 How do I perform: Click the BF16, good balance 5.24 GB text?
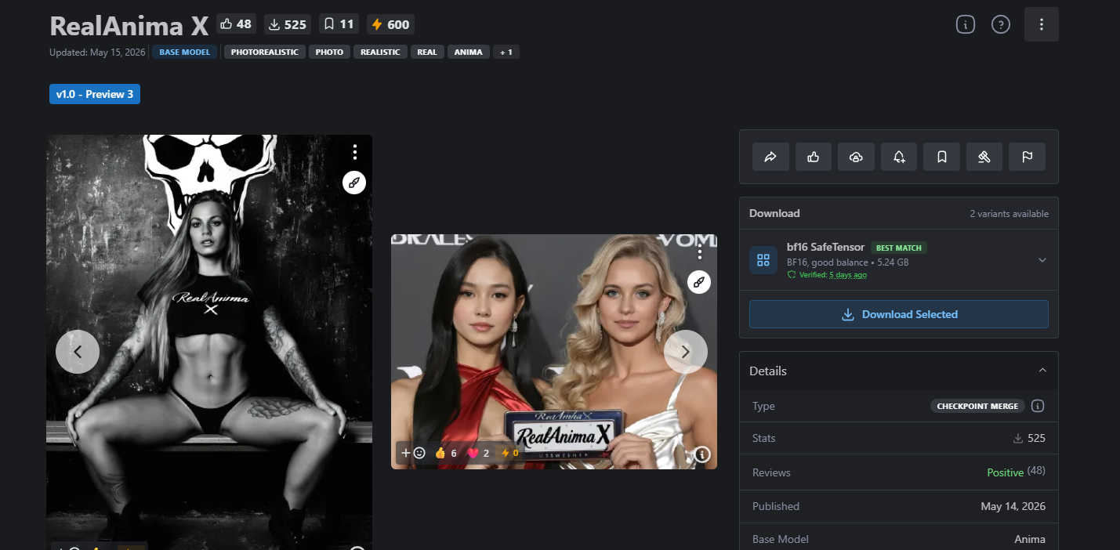847,262
